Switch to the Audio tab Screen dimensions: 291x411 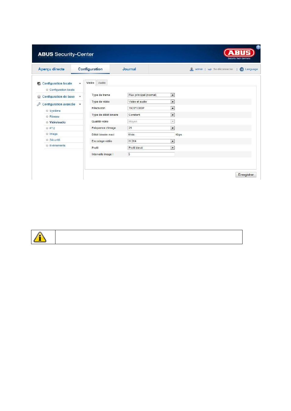pos(102,83)
